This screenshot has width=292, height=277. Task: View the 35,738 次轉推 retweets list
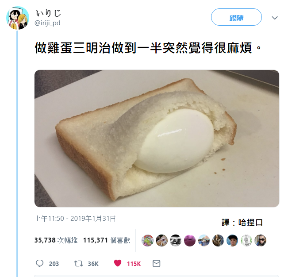(56, 240)
